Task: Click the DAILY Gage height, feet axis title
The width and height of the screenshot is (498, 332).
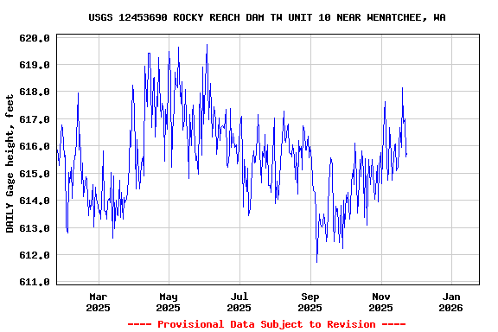Action: pyautogui.click(x=10, y=163)
